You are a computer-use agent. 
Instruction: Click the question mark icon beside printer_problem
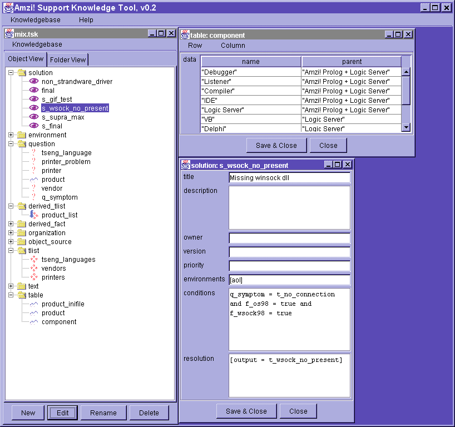click(34, 161)
